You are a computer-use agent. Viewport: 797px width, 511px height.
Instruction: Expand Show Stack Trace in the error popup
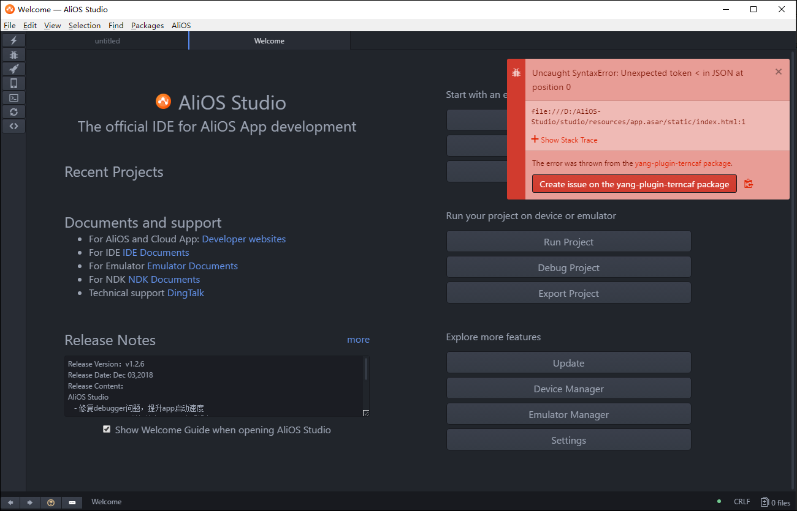pos(564,140)
